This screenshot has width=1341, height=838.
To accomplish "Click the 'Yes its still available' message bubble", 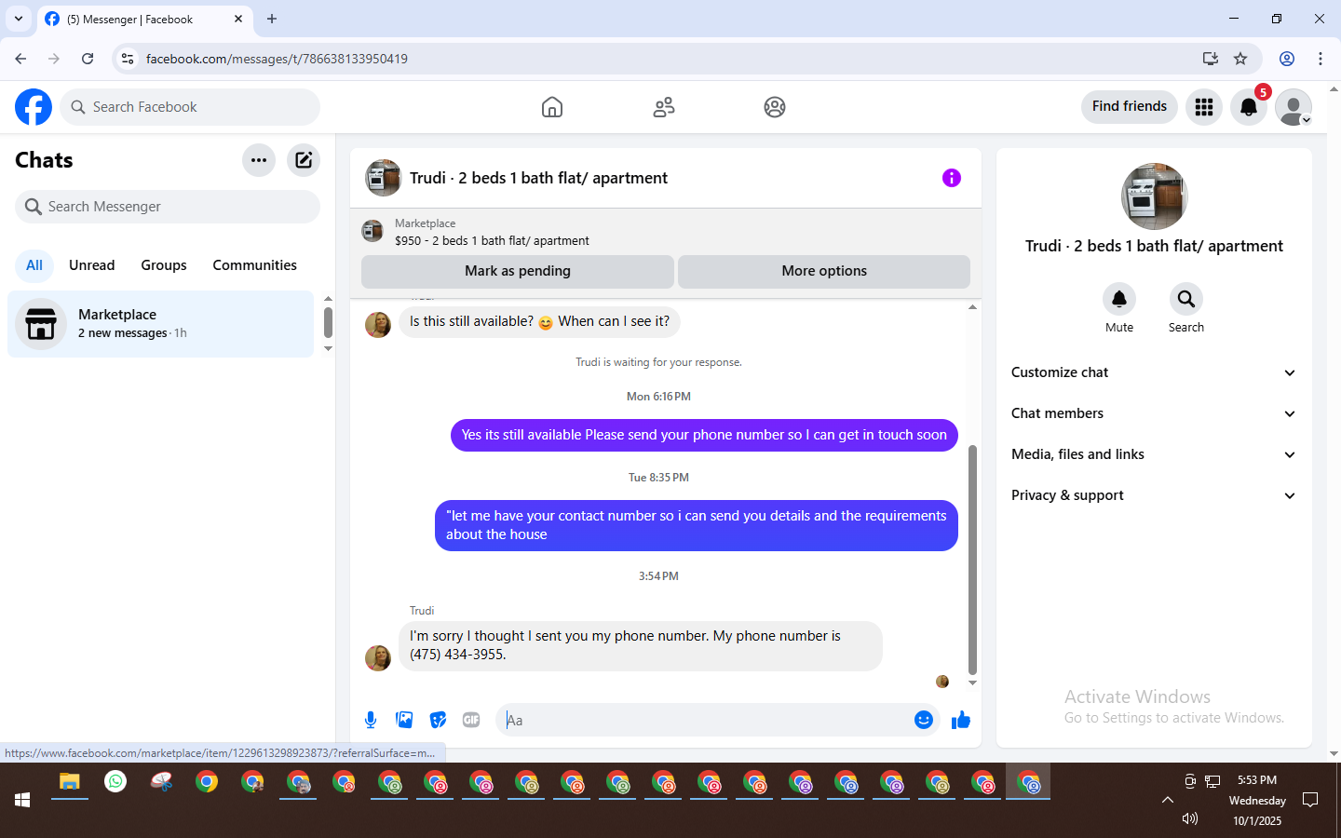I will point(704,435).
